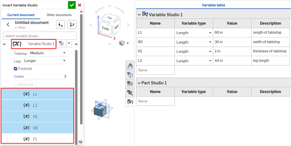Collapse the Variable Studio 1 tree entry in left panel
This screenshot has width=291, height=146.
[x=4, y=44]
